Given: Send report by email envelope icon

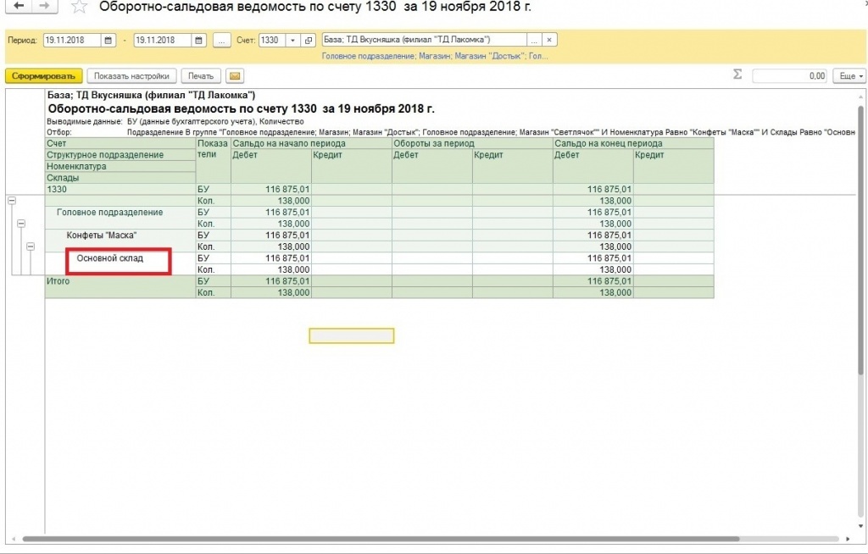Looking at the screenshot, I should pos(235,76).
